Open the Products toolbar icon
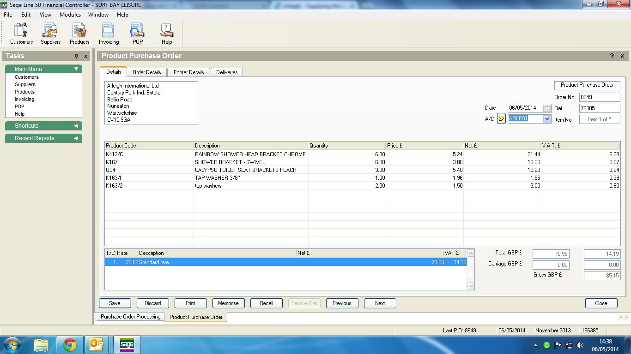This screenshot has height=354, width=631. [x=79, y=33]
